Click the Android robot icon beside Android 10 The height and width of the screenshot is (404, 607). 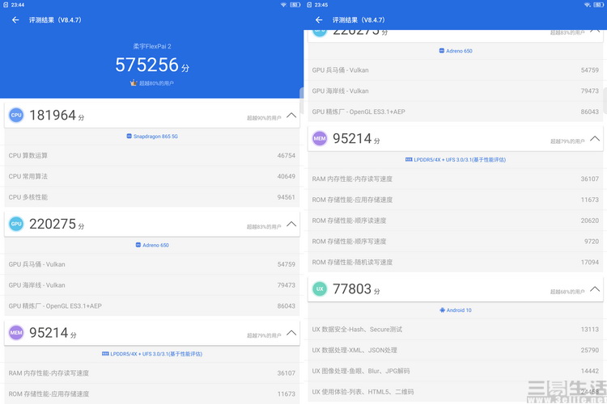(442, 310)
